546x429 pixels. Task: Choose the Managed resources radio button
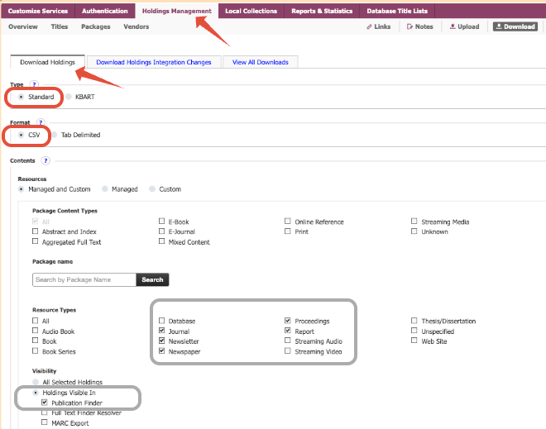coord(105,189)
